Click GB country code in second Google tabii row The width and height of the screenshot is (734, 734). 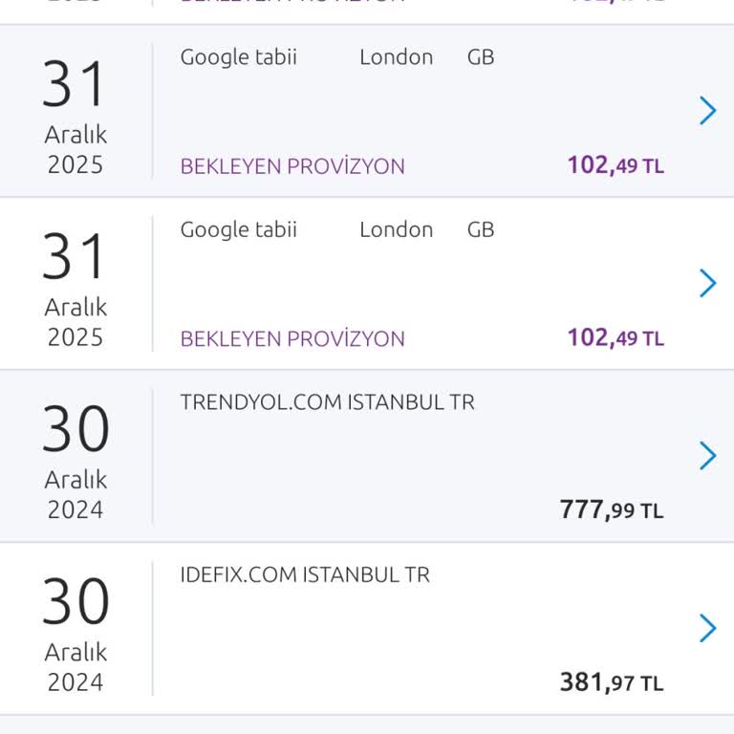pyautogui.click(x=481, y=229)
